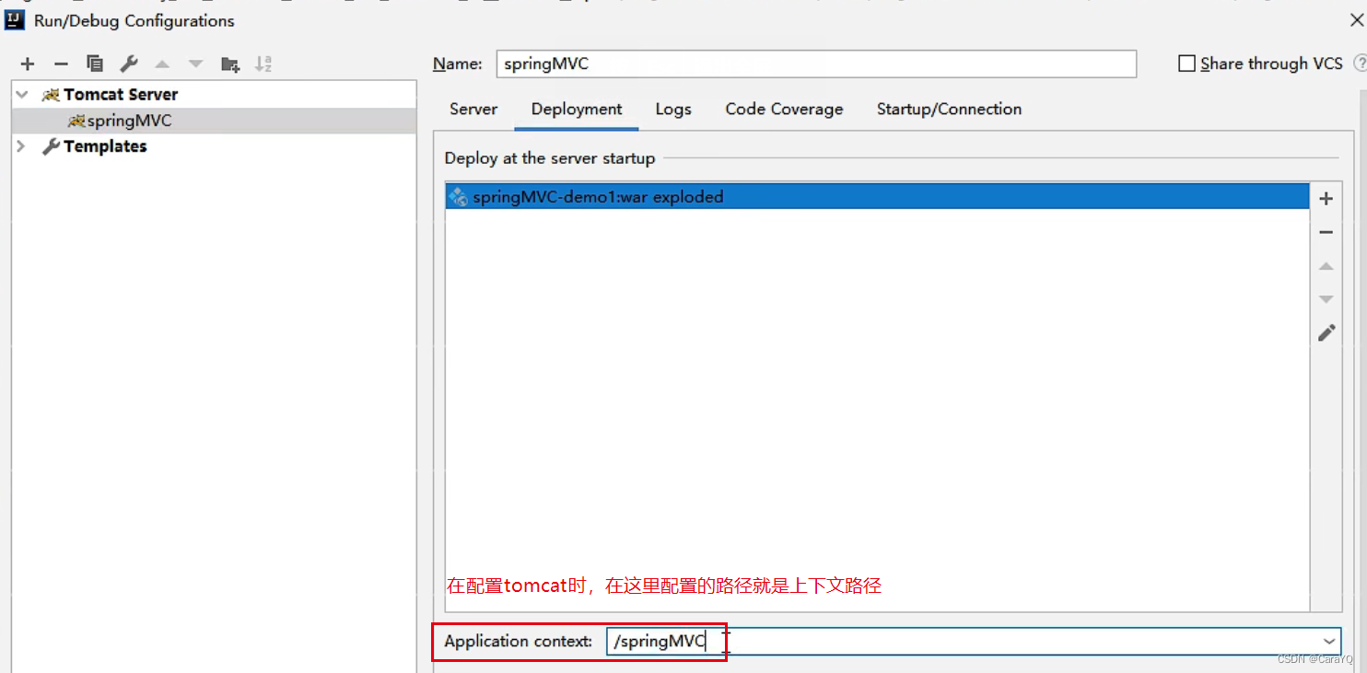
Task: Switch to the Server tab
Action: pyautogui.click(x=473, y=109)
